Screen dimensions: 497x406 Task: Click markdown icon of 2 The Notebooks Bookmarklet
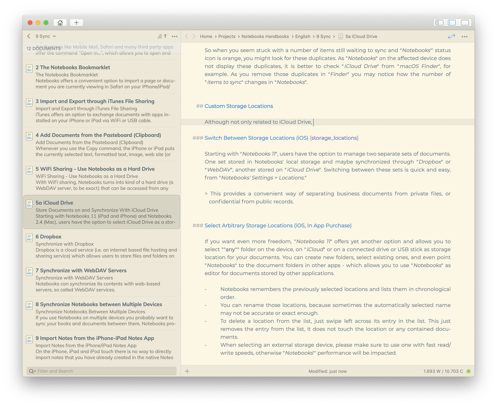point(29,68)
